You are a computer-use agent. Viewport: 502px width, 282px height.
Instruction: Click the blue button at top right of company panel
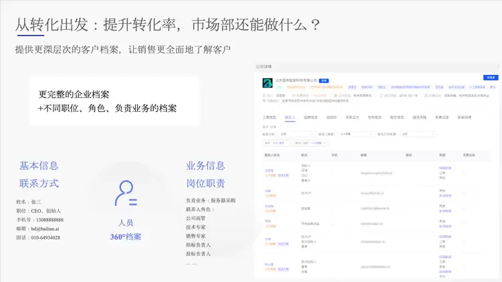click(x=491, y=78)
